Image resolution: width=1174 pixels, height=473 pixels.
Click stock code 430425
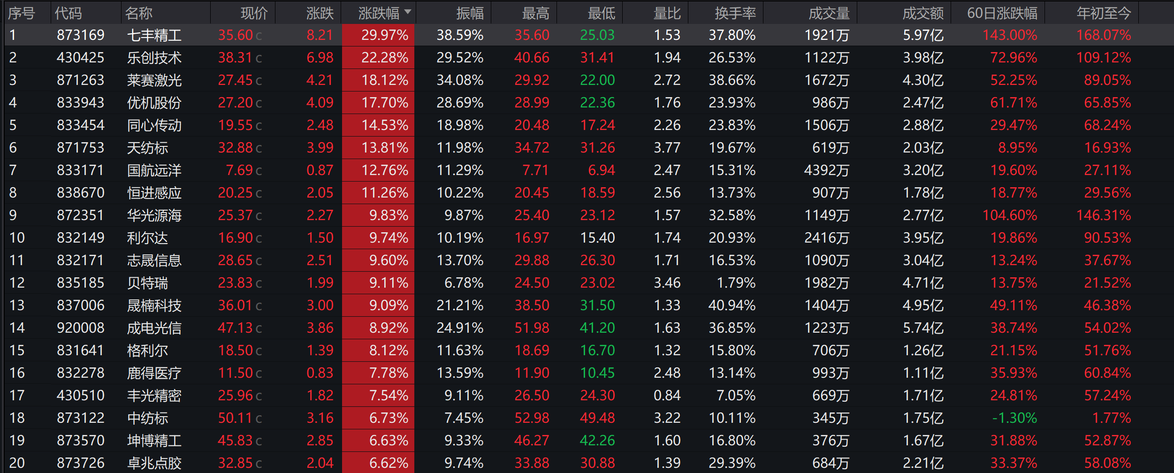point(81,58)
